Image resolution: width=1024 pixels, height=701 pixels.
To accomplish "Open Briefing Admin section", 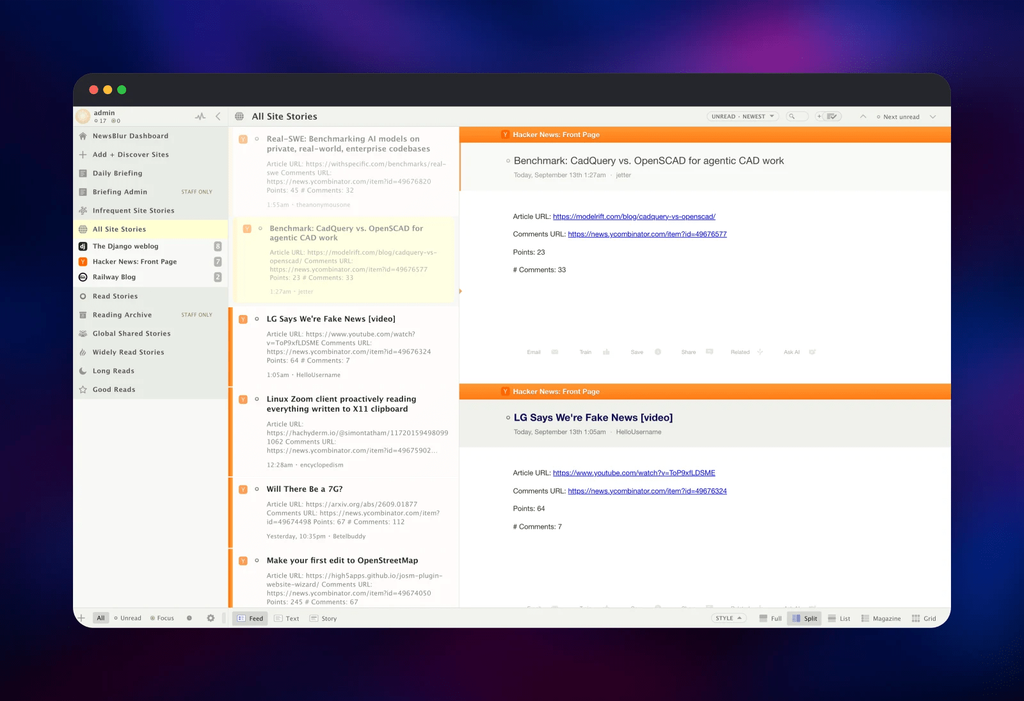I will pos(150,191).
